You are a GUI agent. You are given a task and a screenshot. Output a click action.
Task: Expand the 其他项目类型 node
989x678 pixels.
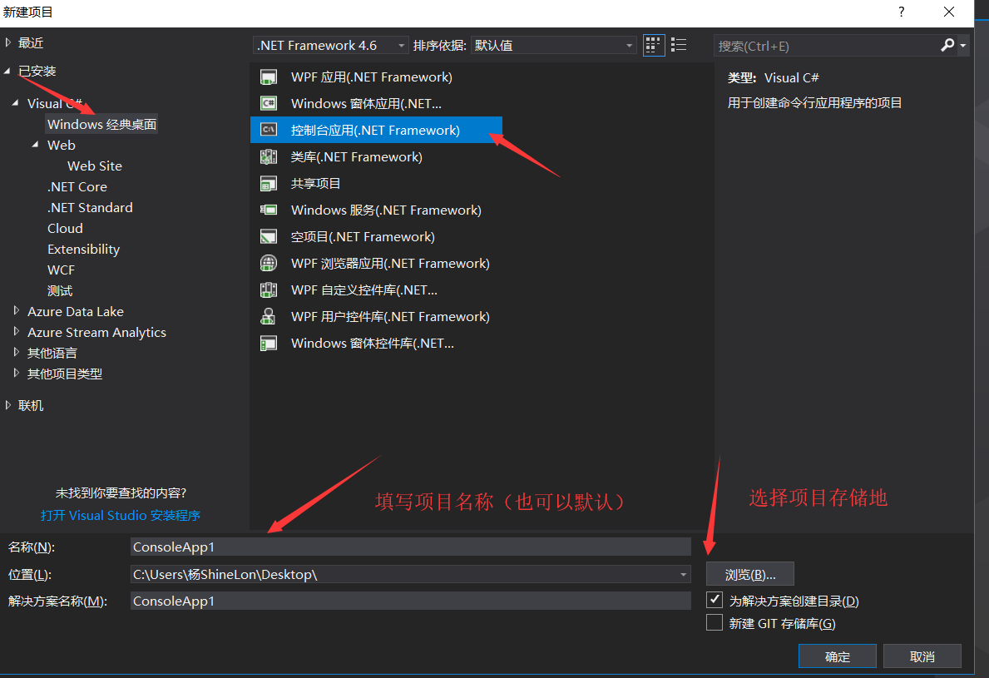click(x=17, y=373)
